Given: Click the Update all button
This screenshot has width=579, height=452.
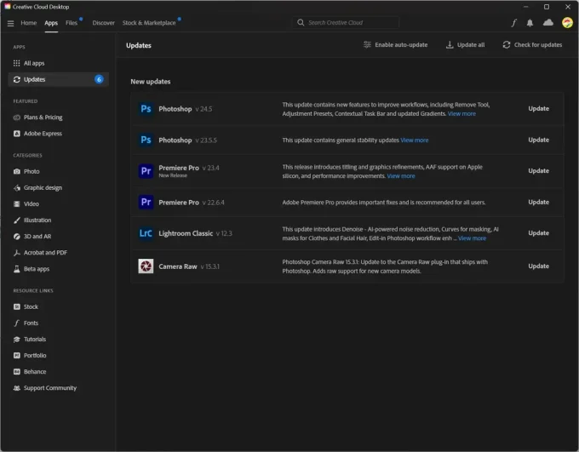Looking at the screenshot, I should coord(466,45).
